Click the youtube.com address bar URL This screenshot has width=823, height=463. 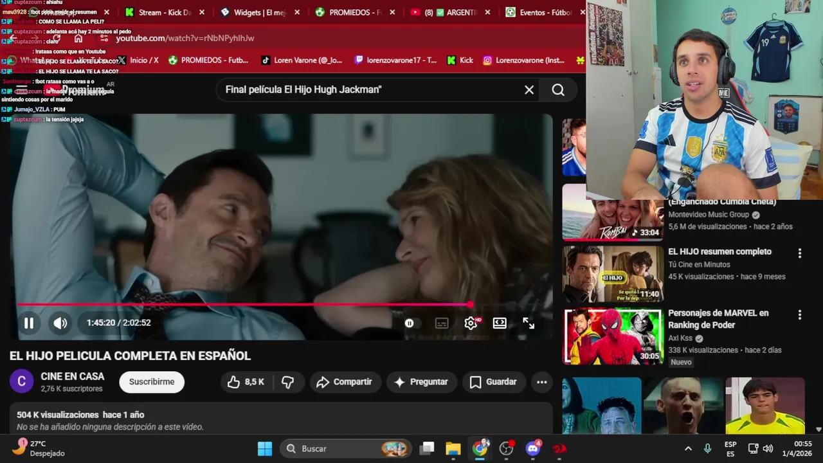point(185,38)
